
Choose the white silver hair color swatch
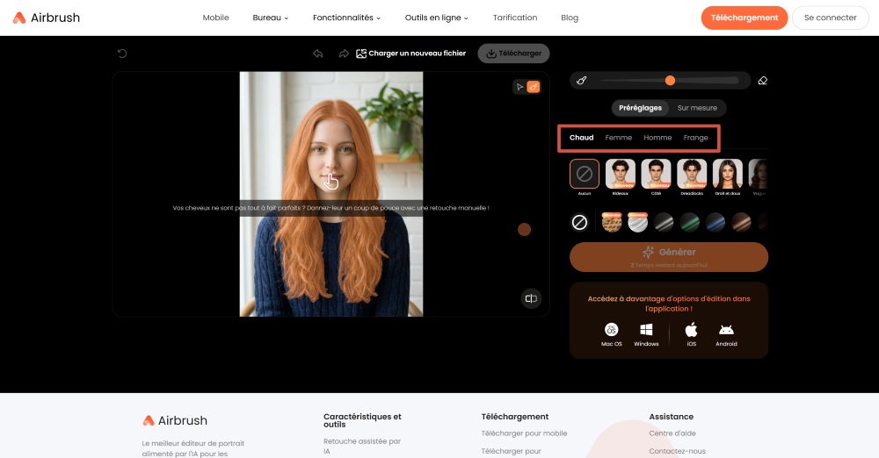(637, 222)
